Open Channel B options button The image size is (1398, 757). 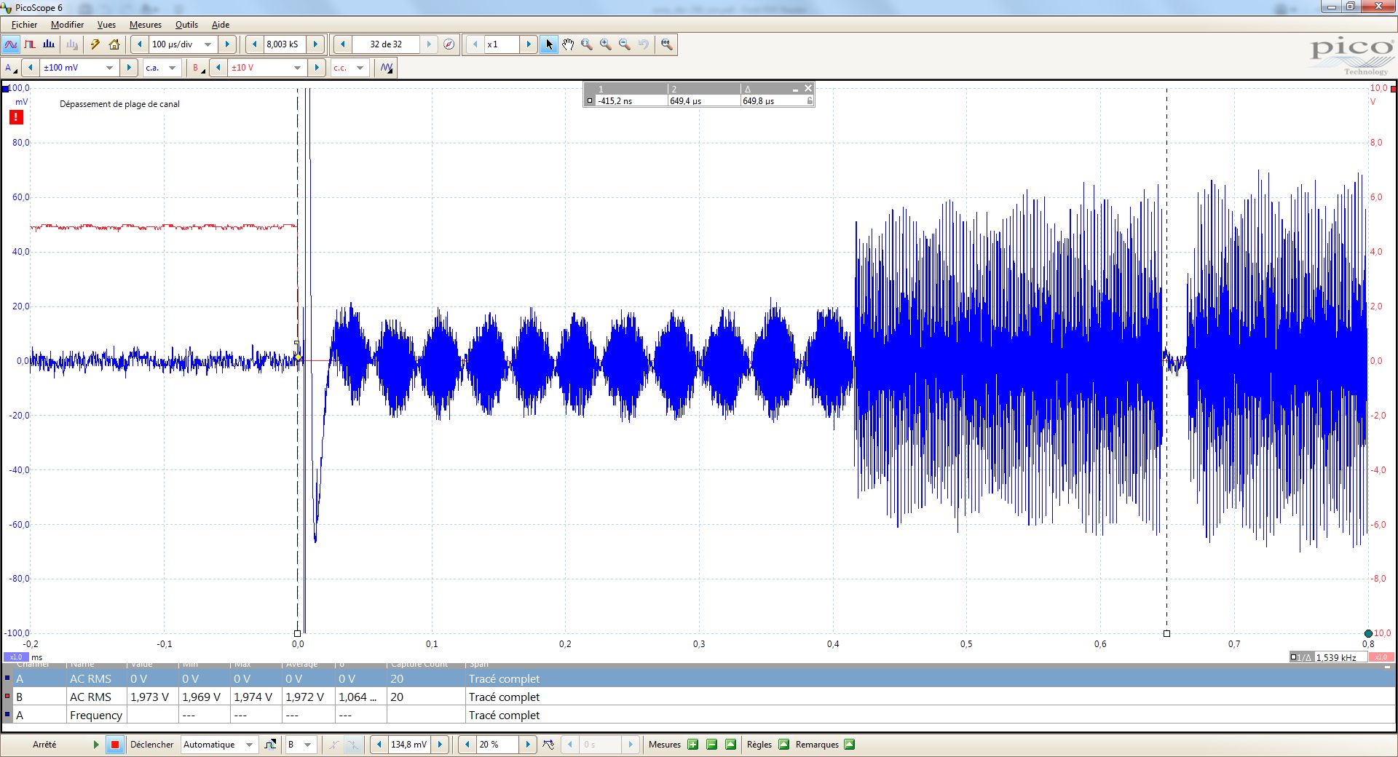point(197,68)
